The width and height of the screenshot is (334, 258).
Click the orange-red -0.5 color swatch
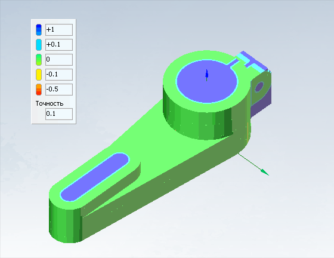tap(39, 90)
